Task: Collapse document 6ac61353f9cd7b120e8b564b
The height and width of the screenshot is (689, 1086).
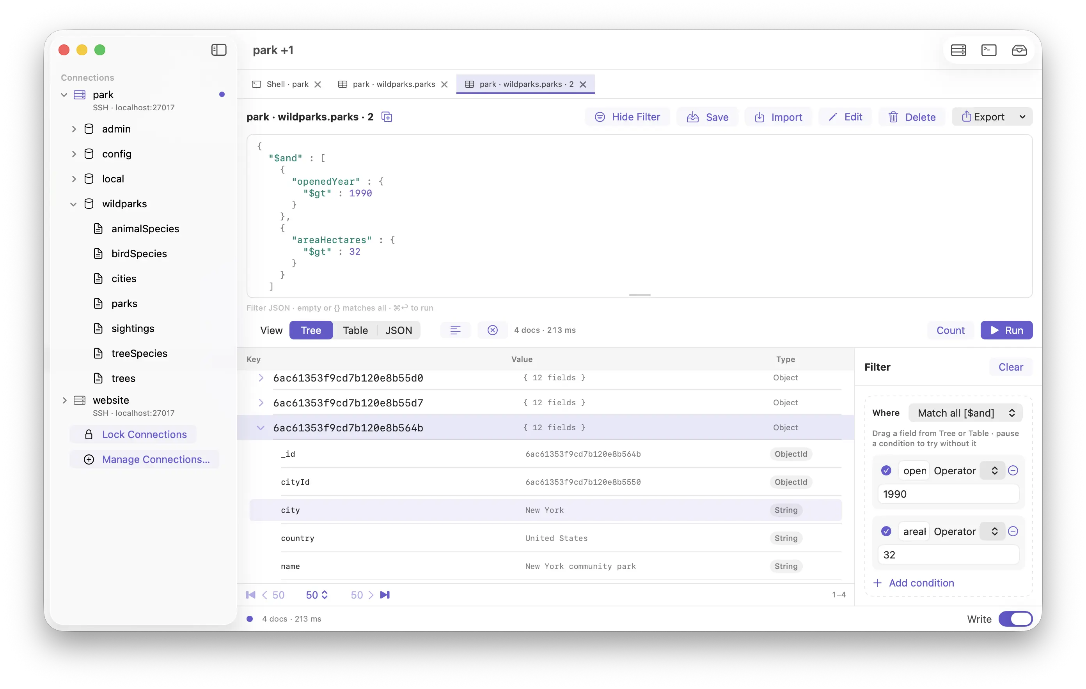Action: click(261, 428)
